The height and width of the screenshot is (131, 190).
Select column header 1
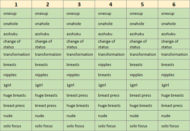click(16, 4)
